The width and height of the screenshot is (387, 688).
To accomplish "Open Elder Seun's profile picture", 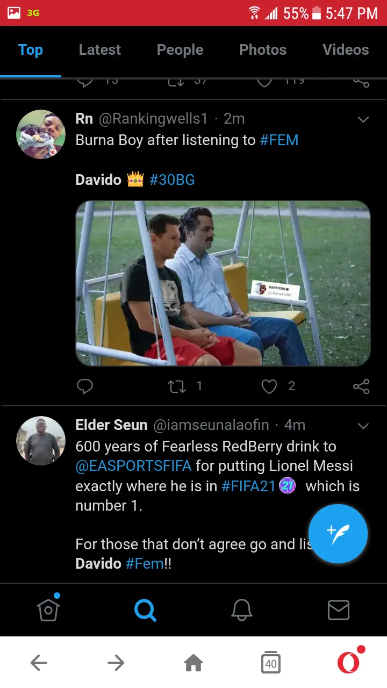I will [x=41, y=440].
